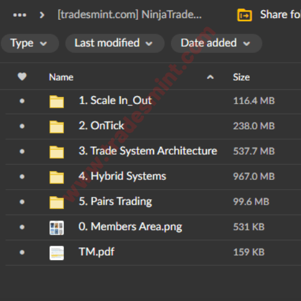The image size is (301, 301).
Task: Click the breadcrumb chevron arrow
Action: (x=42, y=15)
